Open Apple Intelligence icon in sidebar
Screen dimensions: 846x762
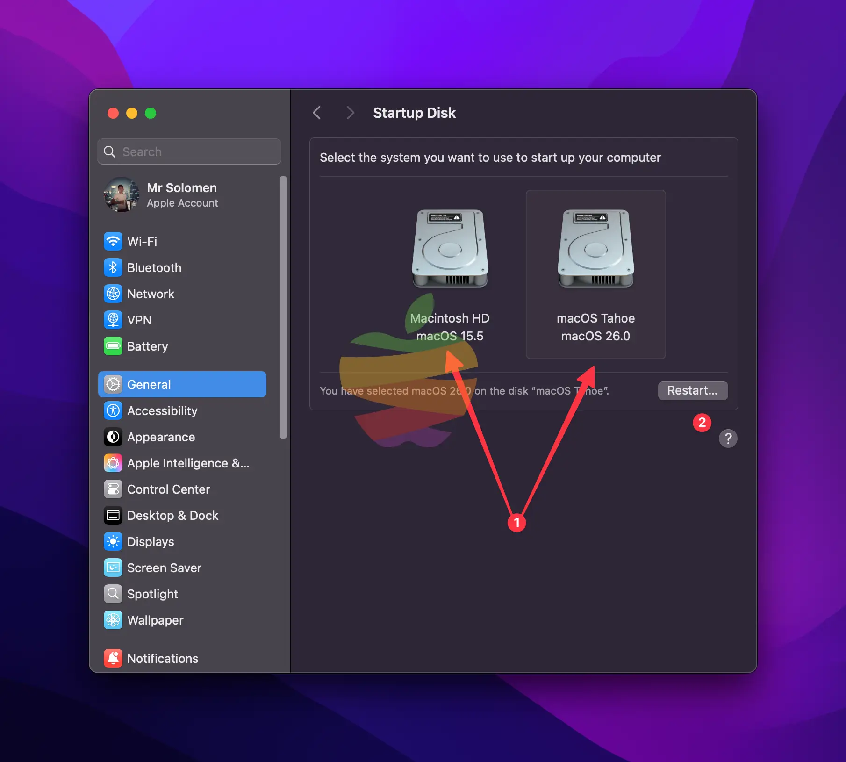(113, 463)
